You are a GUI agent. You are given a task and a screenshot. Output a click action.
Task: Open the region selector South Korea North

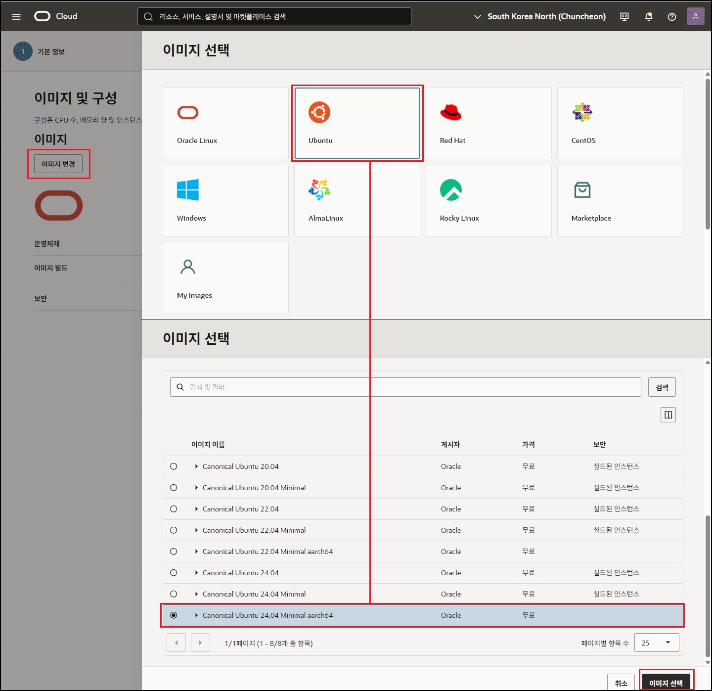coord(539,16)
